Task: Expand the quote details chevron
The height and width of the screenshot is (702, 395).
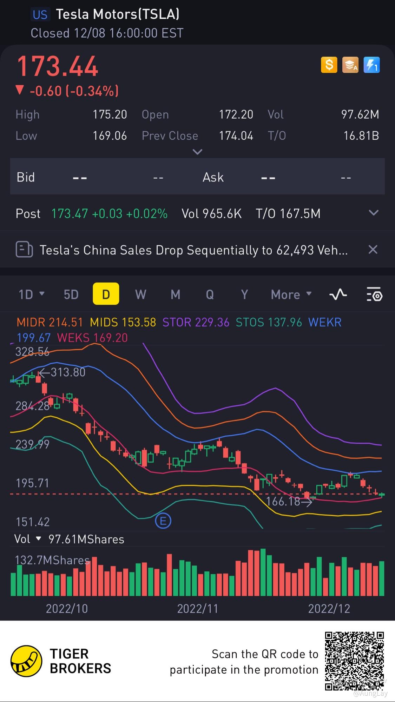Action: tap(198, 152)
